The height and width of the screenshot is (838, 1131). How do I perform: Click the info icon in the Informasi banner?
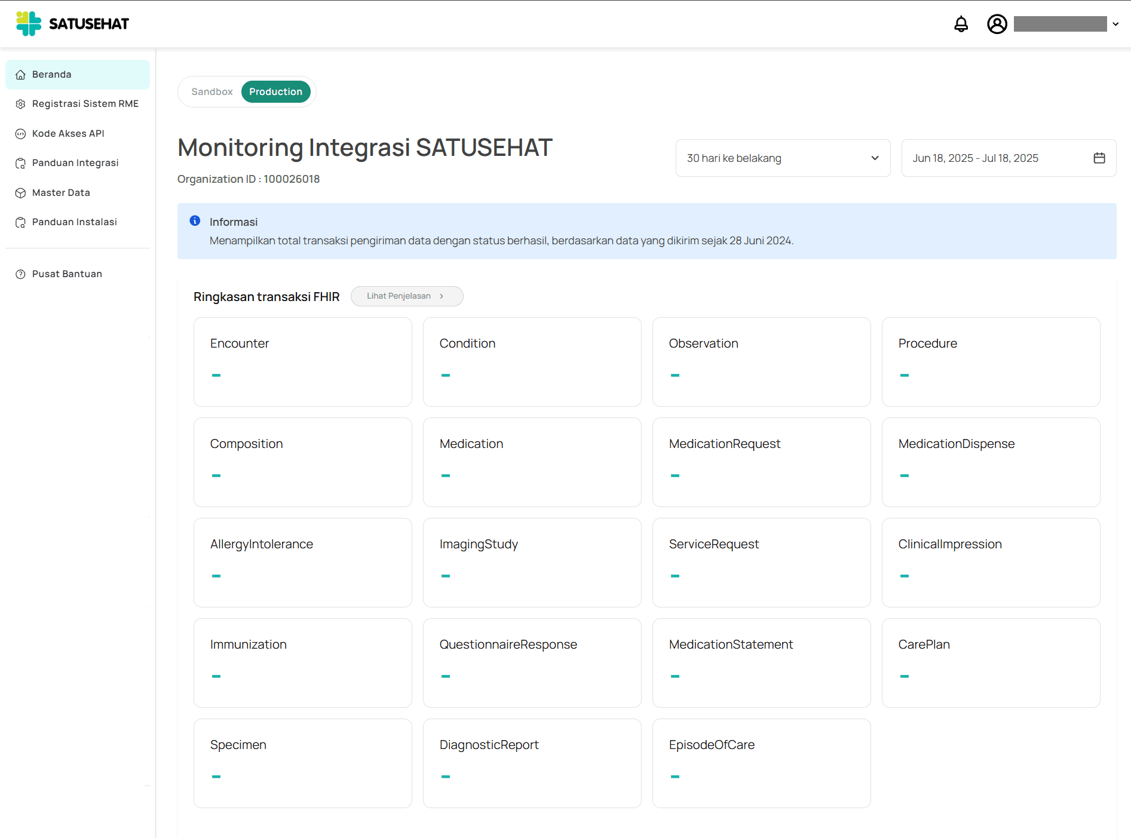(x=194, y=220)
